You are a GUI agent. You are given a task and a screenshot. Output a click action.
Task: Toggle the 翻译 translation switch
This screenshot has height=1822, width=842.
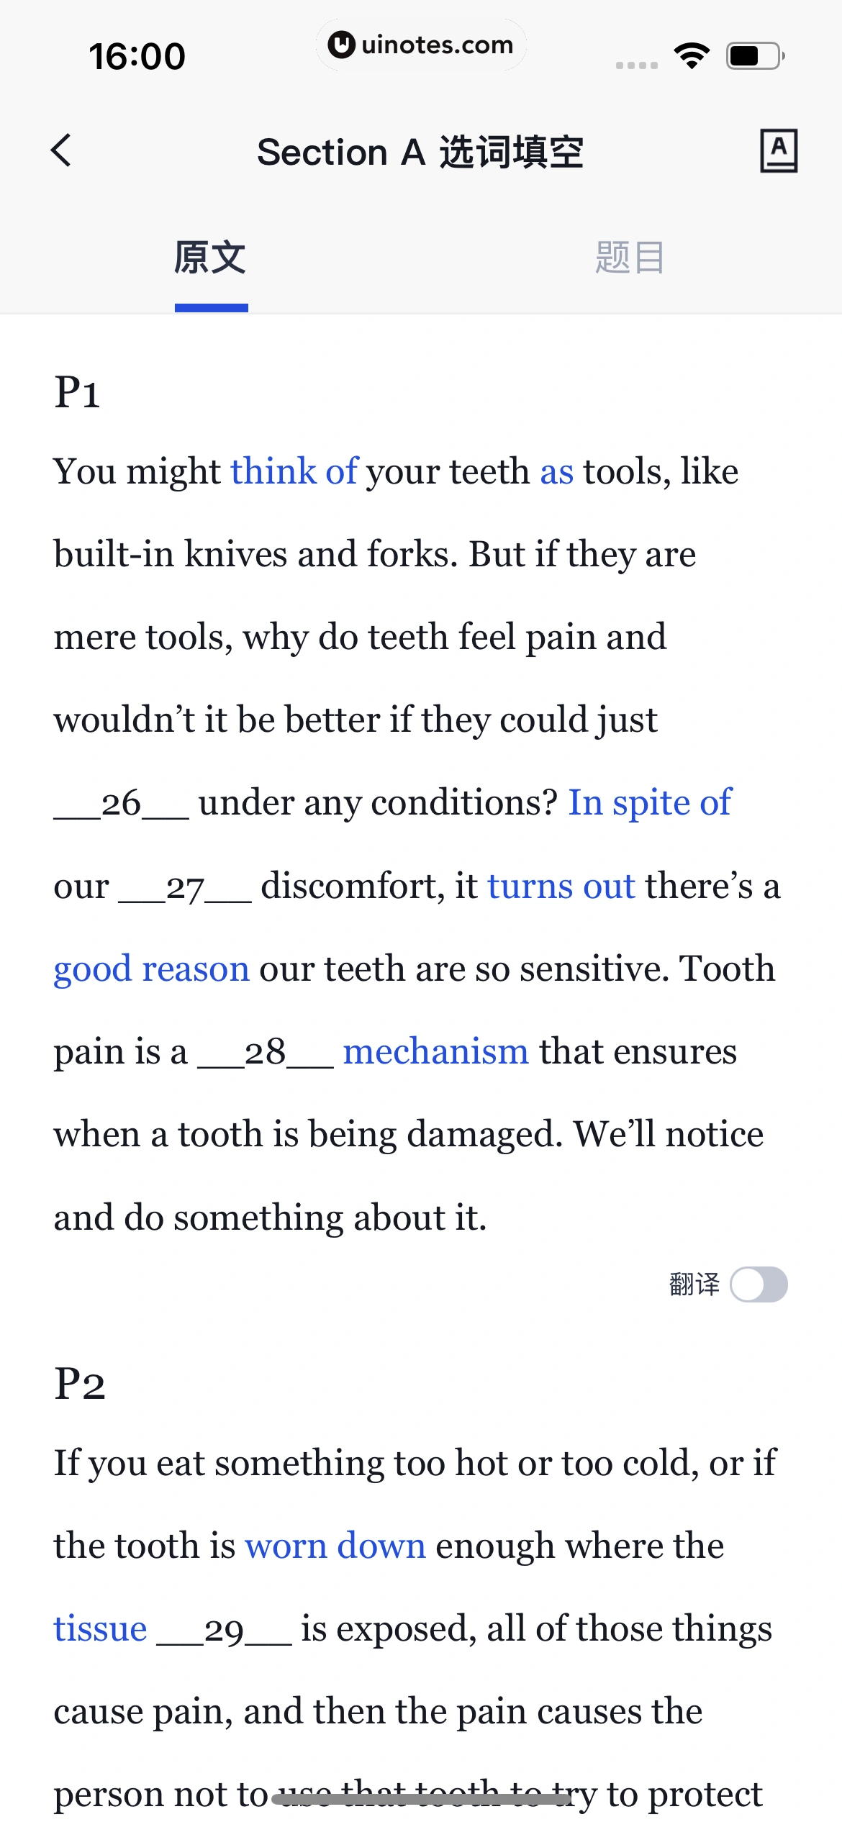759,1284
